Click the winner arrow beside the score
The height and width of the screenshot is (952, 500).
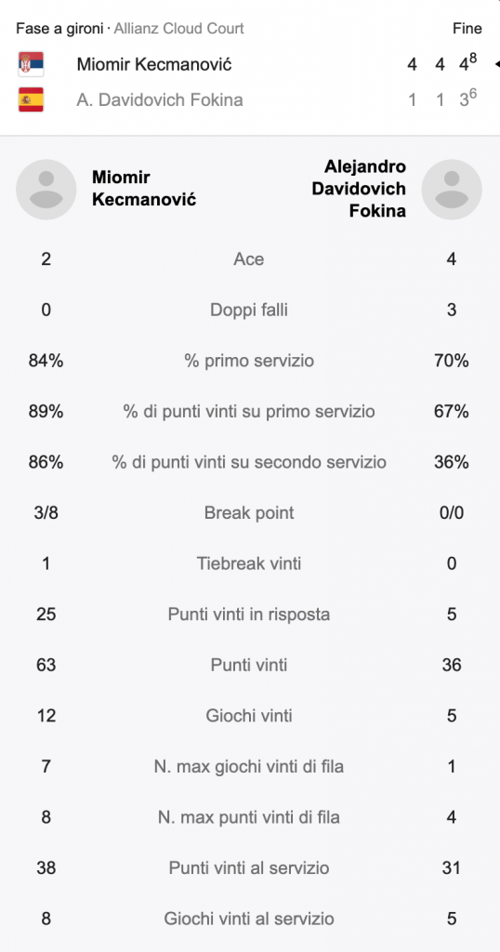(497, 64)
